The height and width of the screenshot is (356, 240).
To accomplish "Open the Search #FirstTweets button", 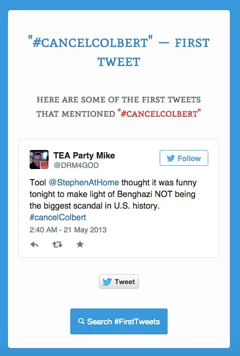I will click(119, 321).
